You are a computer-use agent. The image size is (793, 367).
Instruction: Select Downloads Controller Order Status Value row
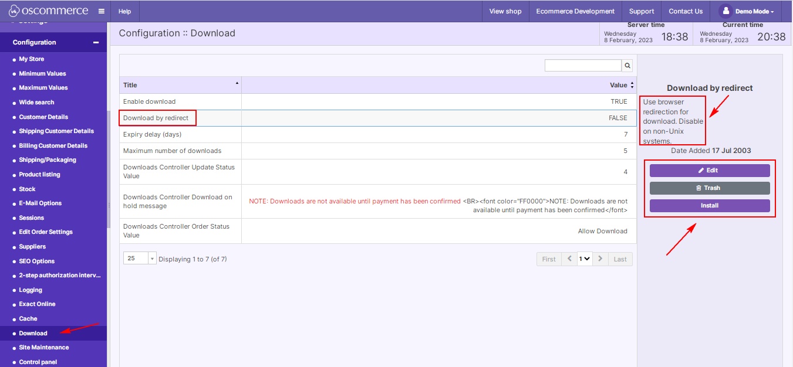point(378,231)
